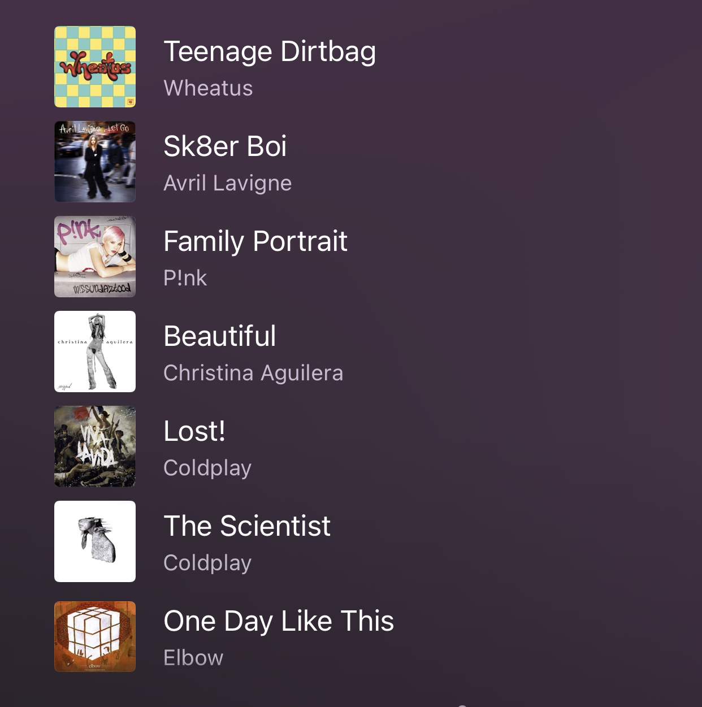Open the Wheatus album artwork
This screenshot has width=702, height=707.
coord(95,67)
